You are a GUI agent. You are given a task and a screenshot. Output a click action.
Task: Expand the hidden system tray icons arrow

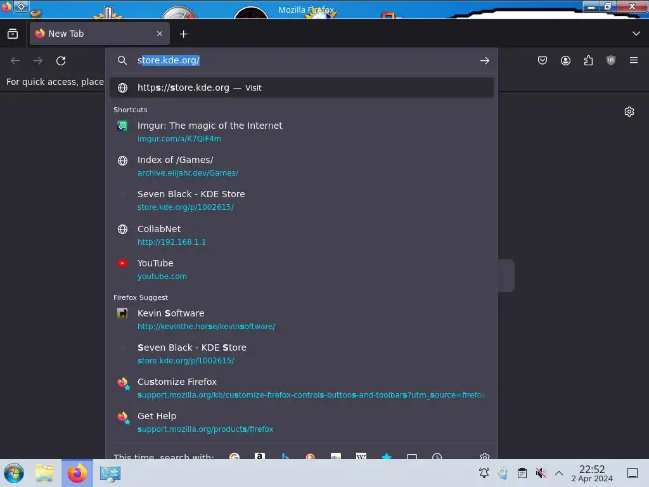[x=559, y=473]
